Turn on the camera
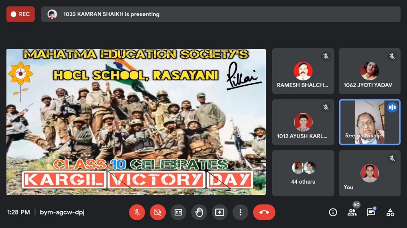This screenshot has height=228, width=407. [158, 212]
